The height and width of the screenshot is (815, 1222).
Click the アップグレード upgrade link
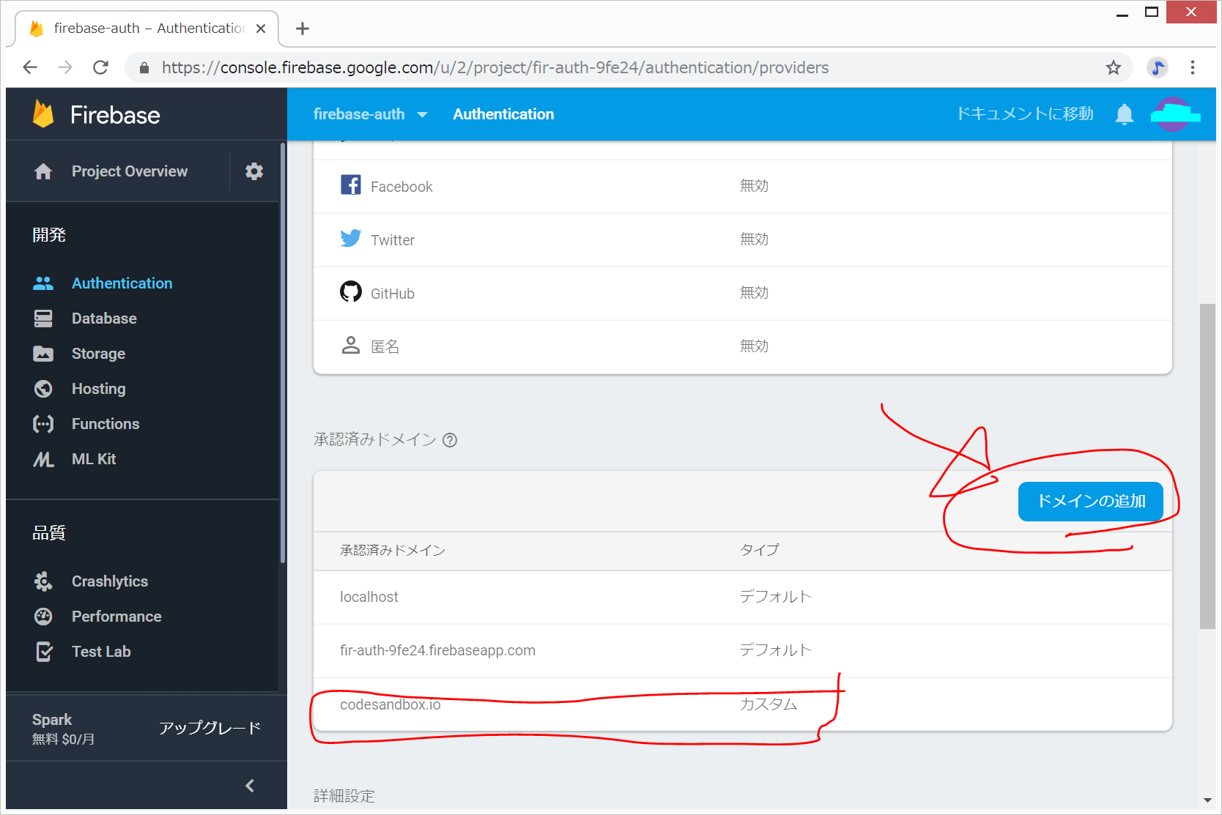(210, 728)
